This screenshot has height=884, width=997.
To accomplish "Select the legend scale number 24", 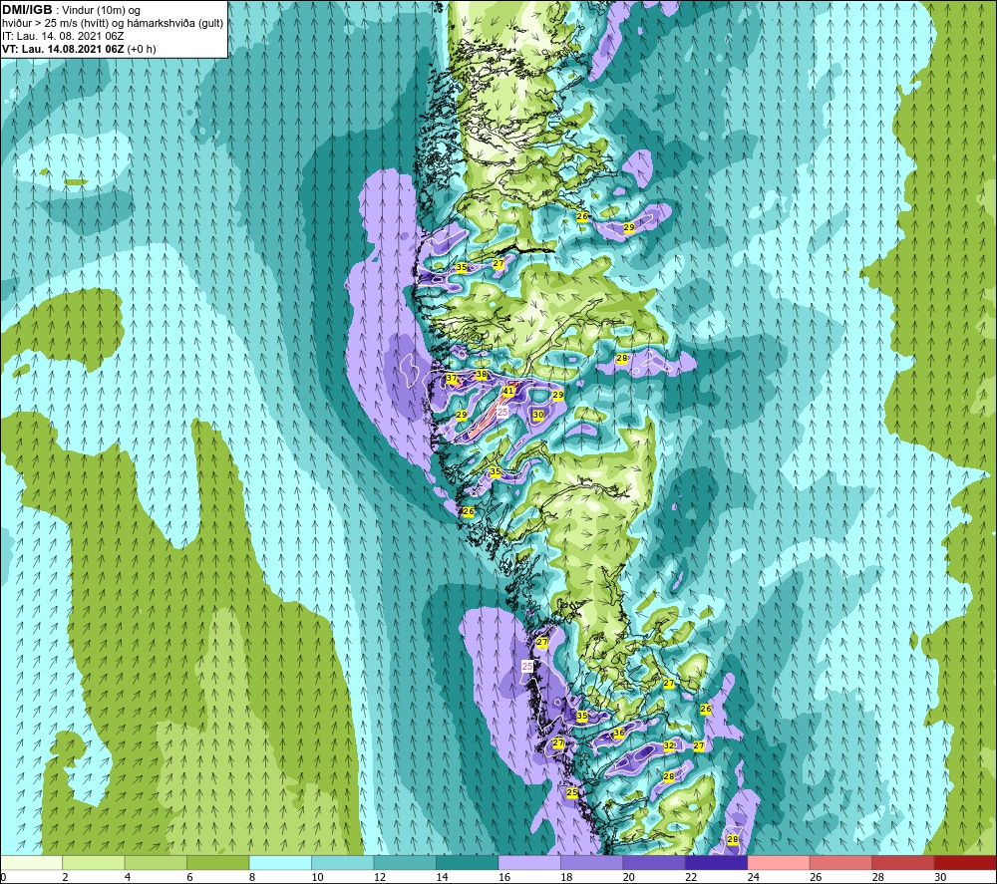I will tap(754, 878).
